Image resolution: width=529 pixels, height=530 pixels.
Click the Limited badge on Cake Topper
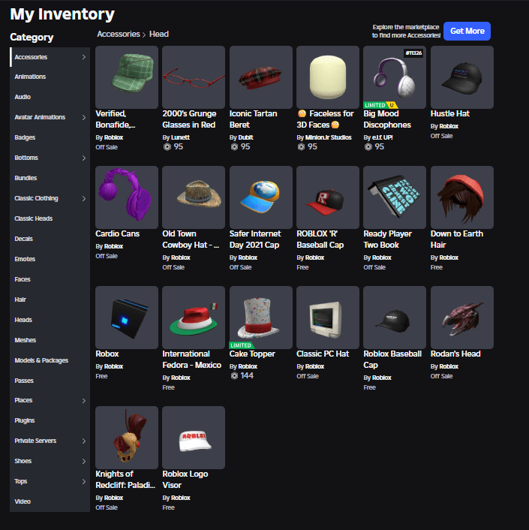pyautogui.click(x=242, y=345)
